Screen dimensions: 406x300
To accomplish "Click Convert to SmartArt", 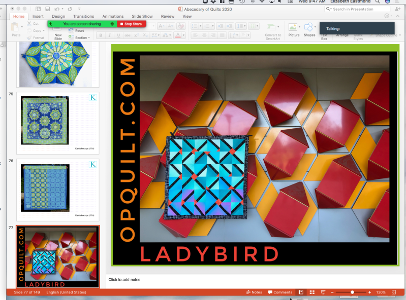I will 273,29.
